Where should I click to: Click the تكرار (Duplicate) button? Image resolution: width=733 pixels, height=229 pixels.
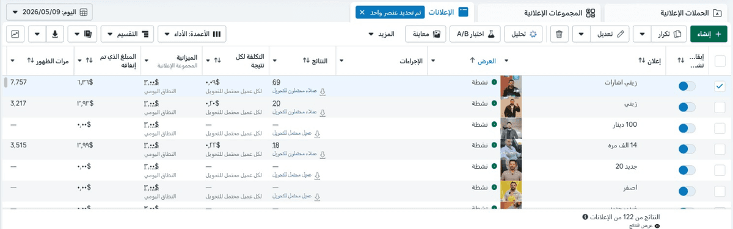click(x=669, y=34)
